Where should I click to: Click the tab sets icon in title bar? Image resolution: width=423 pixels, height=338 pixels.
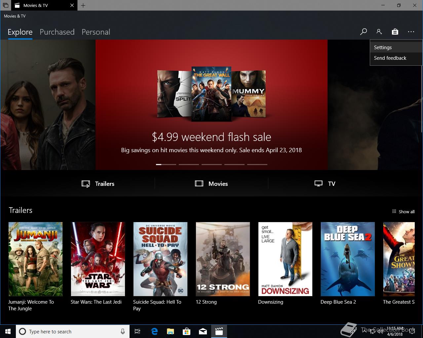point(5,5)
